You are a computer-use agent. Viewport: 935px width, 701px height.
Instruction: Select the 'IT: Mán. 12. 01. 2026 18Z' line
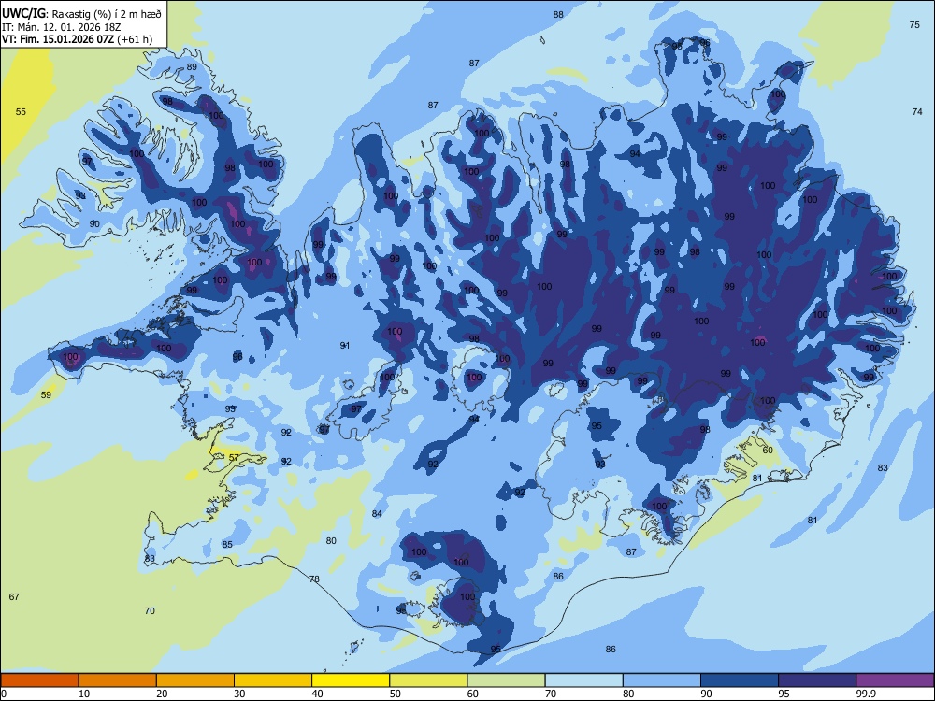click(62, 27)
